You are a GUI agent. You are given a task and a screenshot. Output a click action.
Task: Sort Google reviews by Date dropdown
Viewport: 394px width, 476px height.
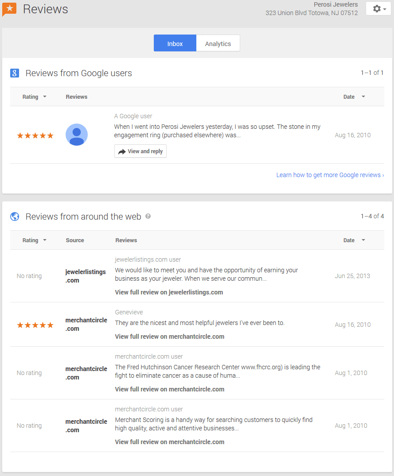point(354,97)
